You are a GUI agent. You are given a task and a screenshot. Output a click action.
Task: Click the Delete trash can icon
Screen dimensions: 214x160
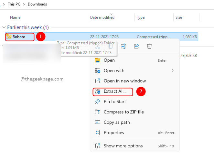pyautogui.click(x=149, y=46)
